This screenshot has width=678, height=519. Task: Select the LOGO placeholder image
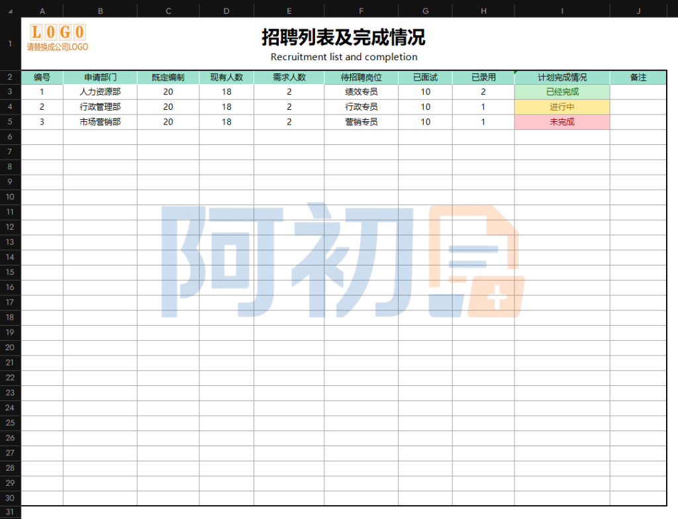(x=58, y=38)
